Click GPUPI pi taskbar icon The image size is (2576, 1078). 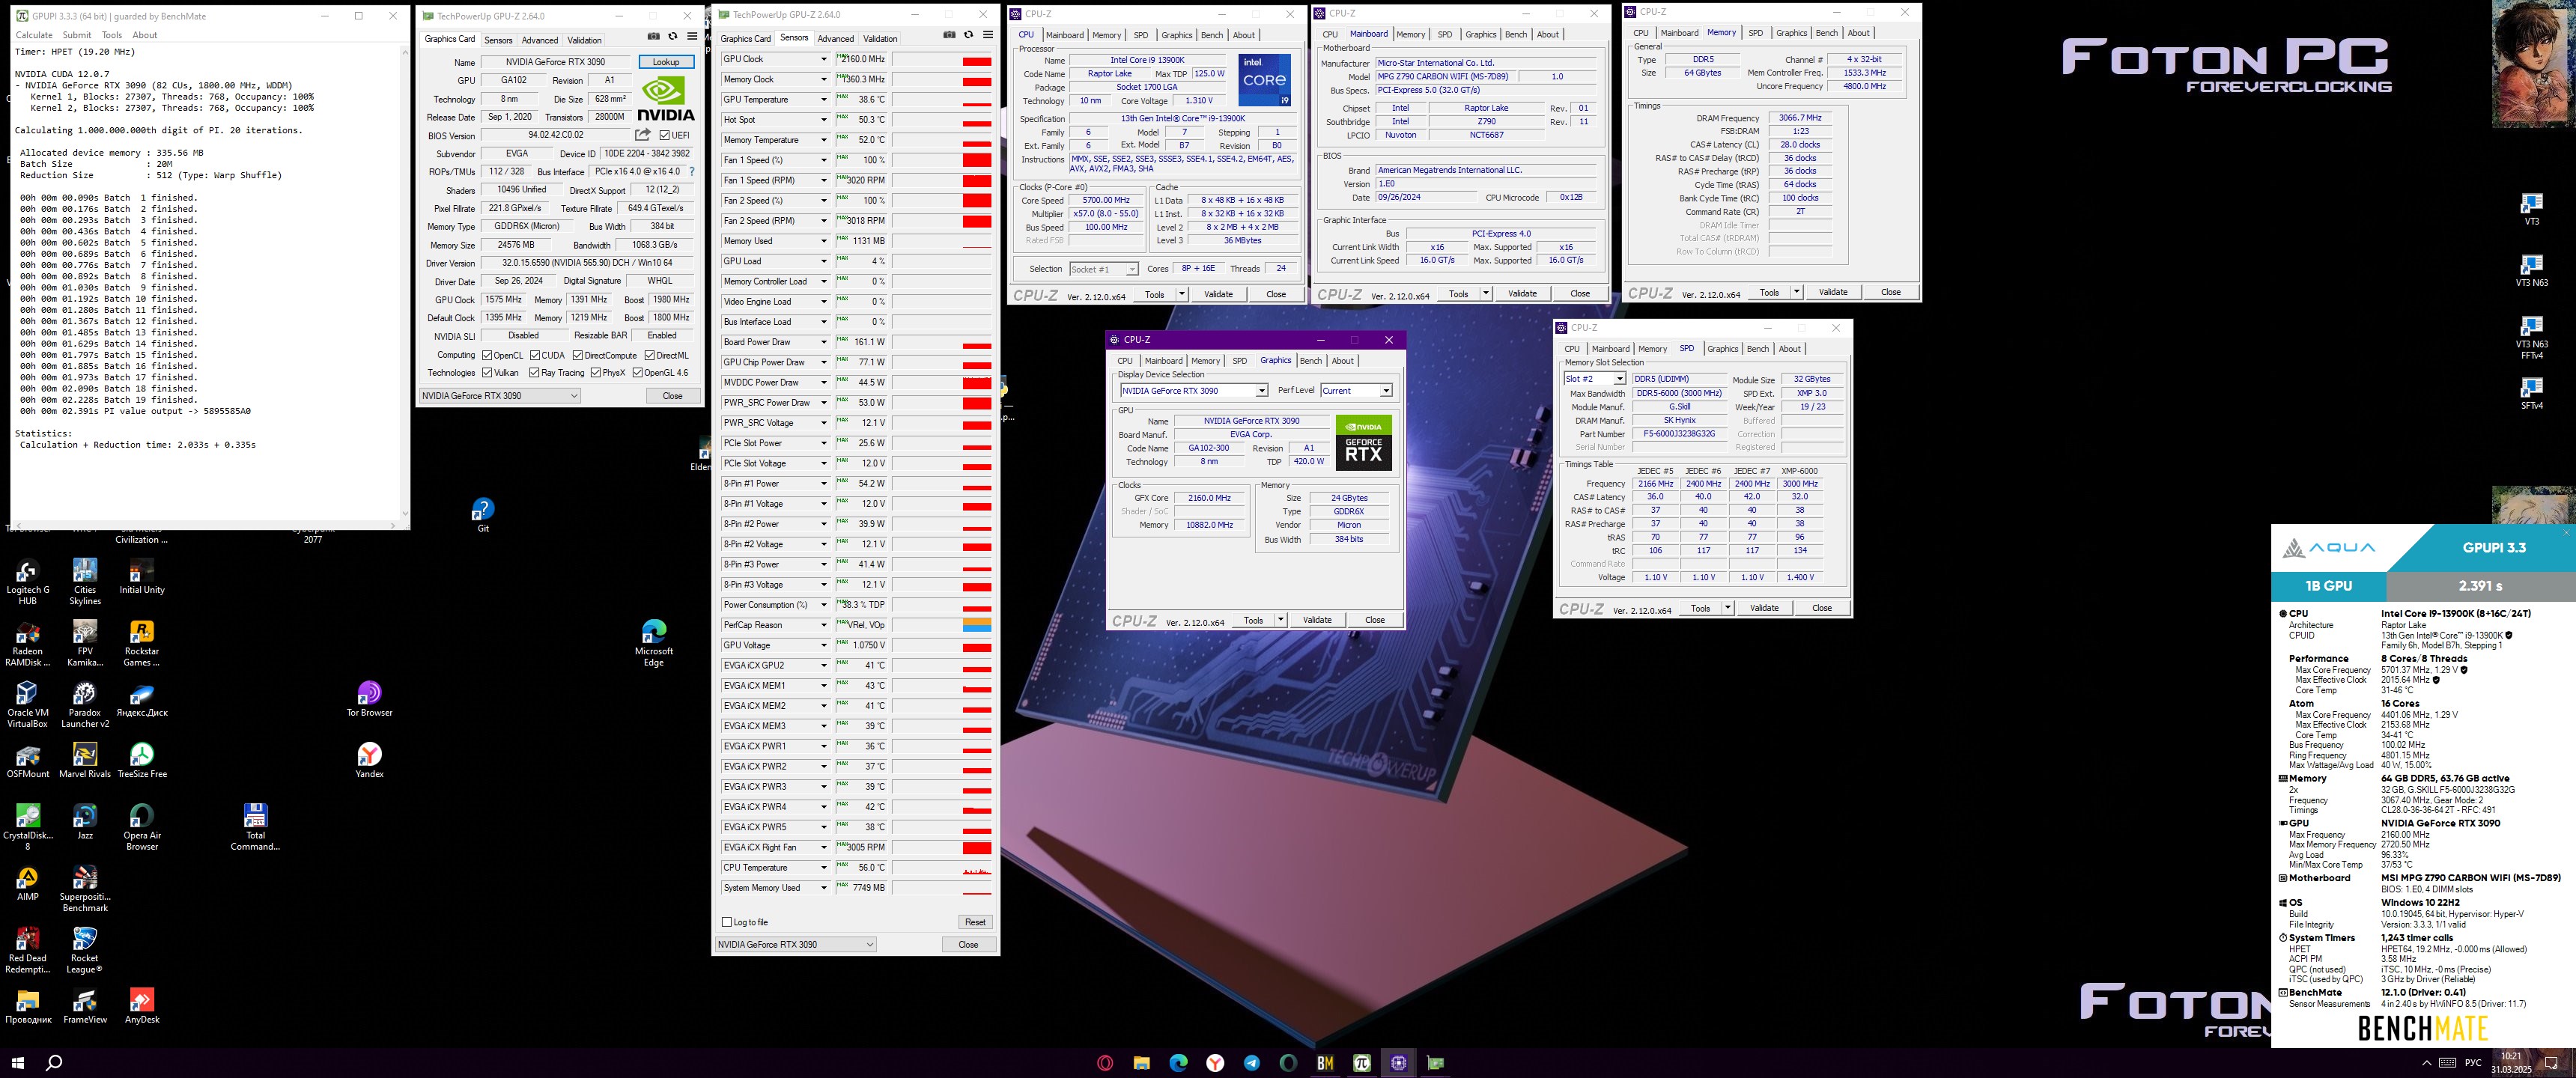1361,1063
